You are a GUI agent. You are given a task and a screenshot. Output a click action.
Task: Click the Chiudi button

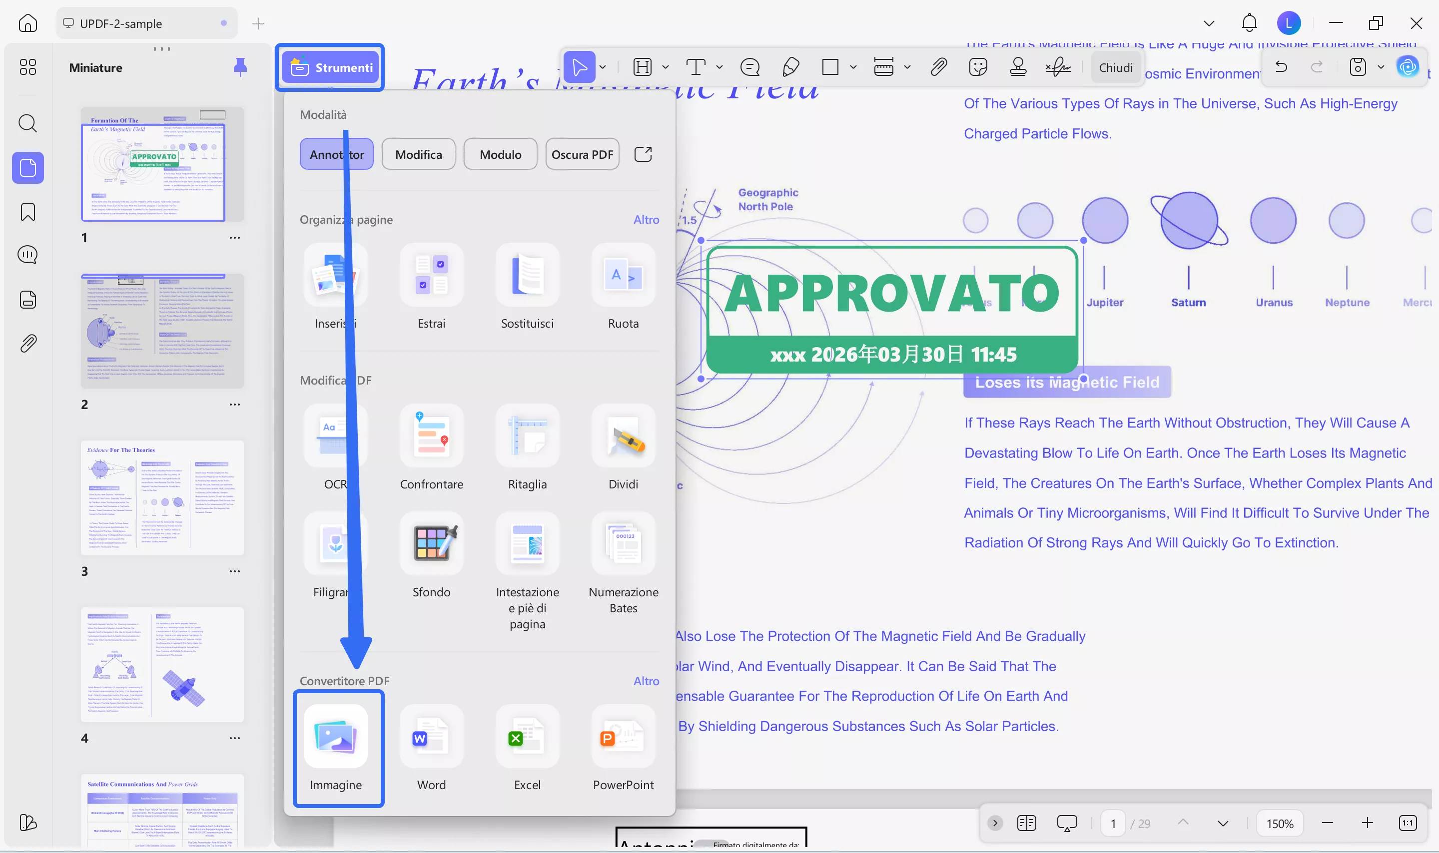1115,67
